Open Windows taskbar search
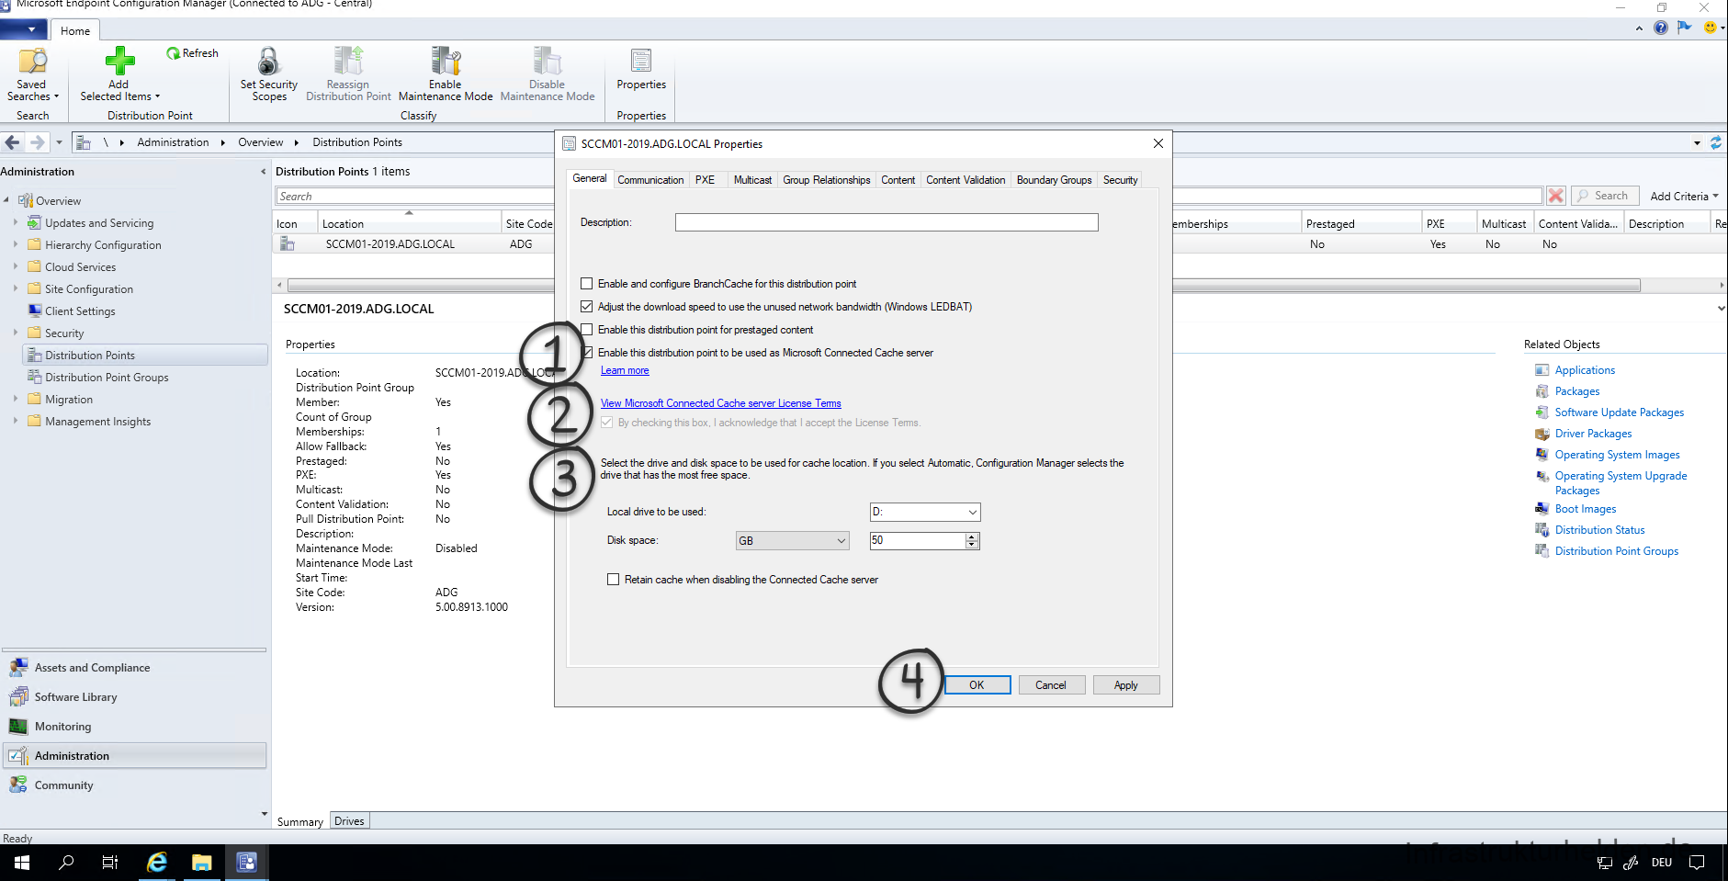This screenshot has width=1728, height=881. tap(66, 863)
